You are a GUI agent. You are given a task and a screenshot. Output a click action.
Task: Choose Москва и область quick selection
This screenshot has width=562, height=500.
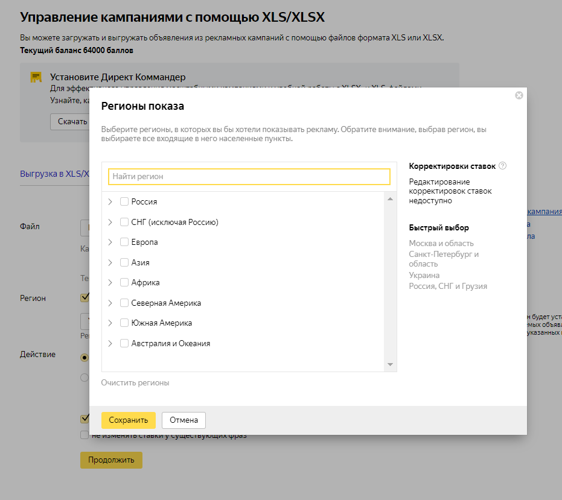click(x=441, y=244)
